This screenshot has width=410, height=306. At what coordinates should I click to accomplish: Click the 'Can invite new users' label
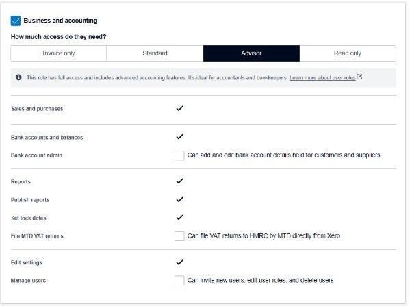[260, 281]
